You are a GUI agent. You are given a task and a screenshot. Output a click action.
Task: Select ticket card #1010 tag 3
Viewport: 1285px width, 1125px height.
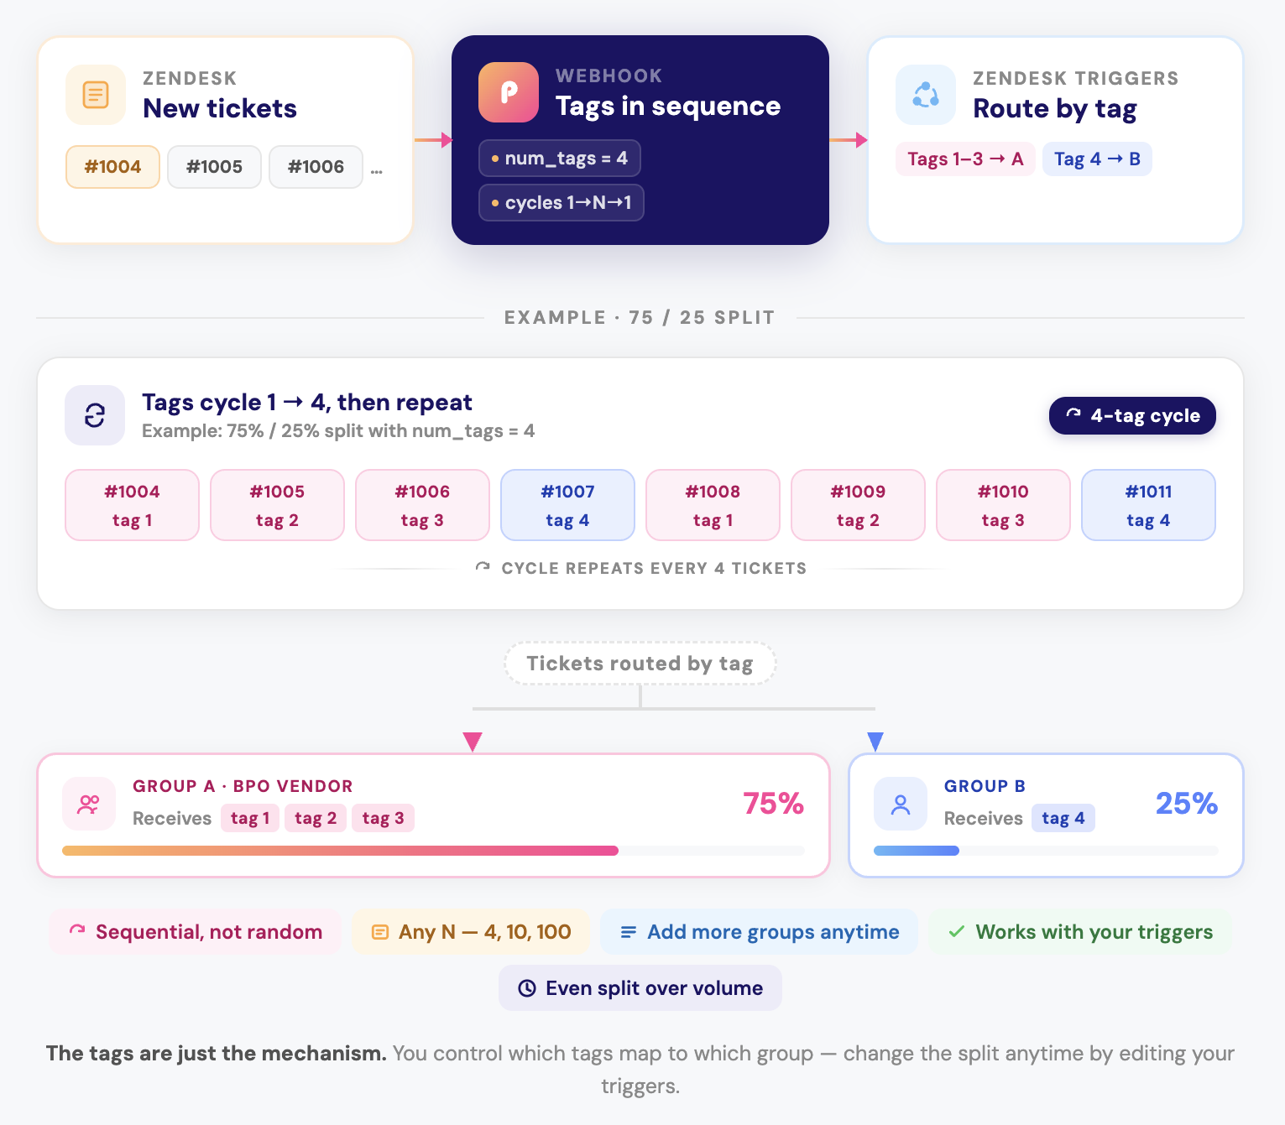point(1004,505)
